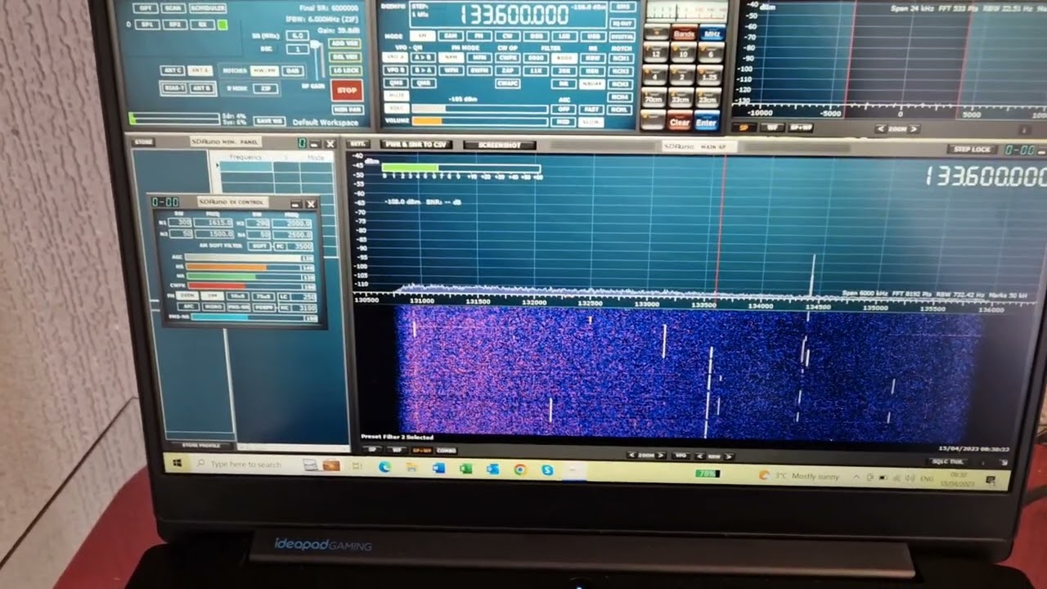The width and height of the screenshot is (1047, 589).
Task: Open File Explorer from the taskbar
Action: tap(411, 468)
